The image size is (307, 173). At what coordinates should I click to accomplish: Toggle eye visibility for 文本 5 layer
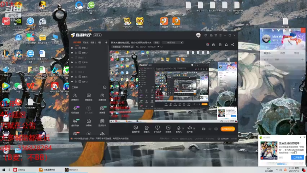pos(72,77)
